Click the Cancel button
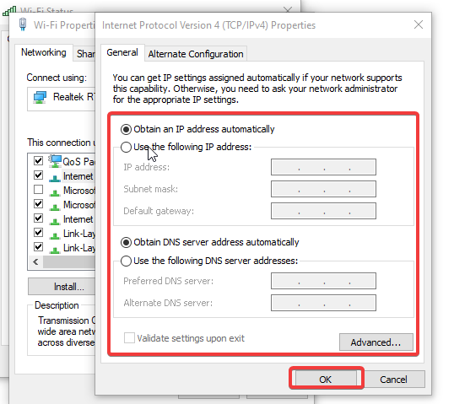Screen dimensions: 454x404 click(x=393, y=379)
